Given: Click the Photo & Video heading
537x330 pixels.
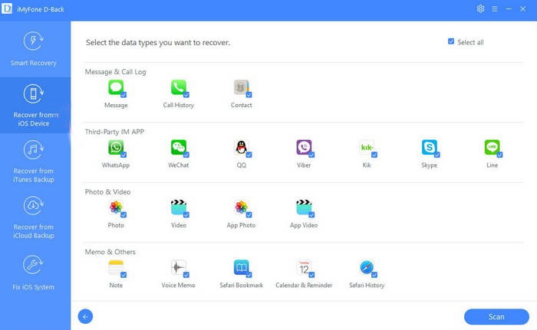Looking at the screenshot, I should [x=107, y=192].
